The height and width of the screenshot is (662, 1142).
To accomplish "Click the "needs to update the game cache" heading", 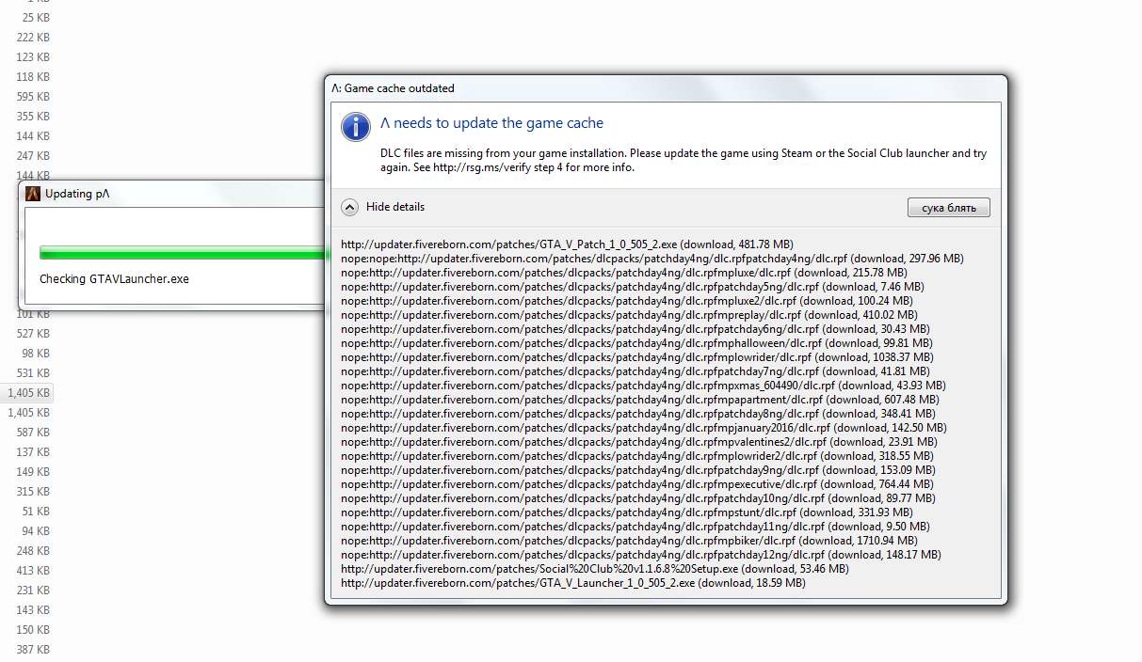I will (x=491, y=123).
